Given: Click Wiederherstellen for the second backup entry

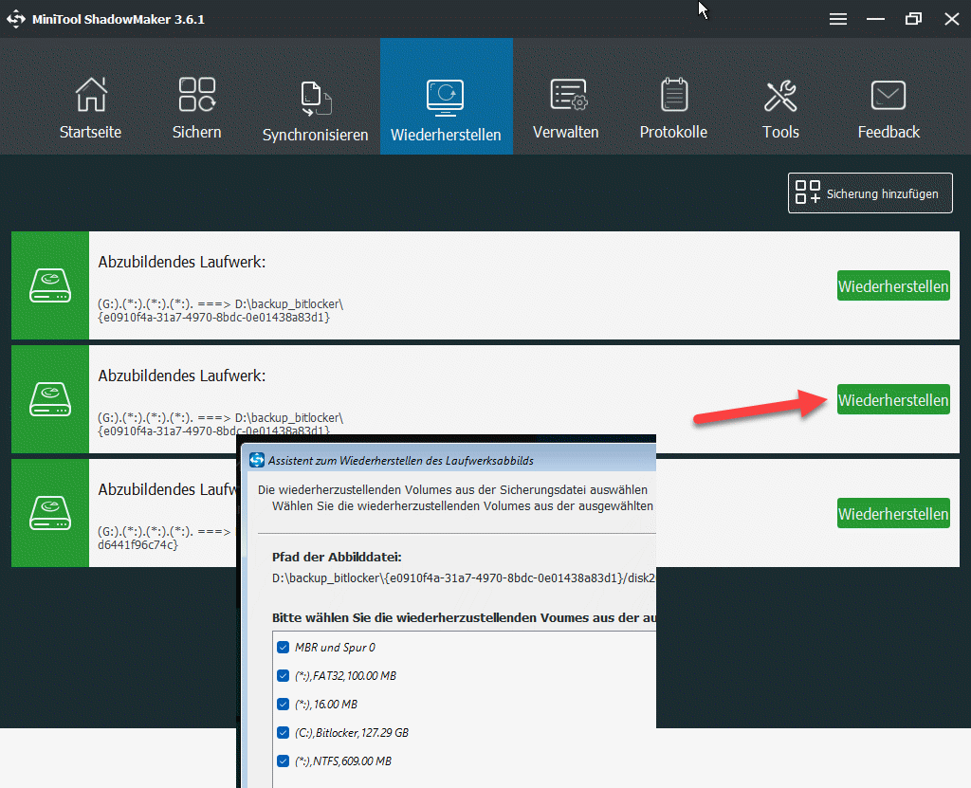Looking at the screenshot, I should pyautogui.click(x=893, y=399).
